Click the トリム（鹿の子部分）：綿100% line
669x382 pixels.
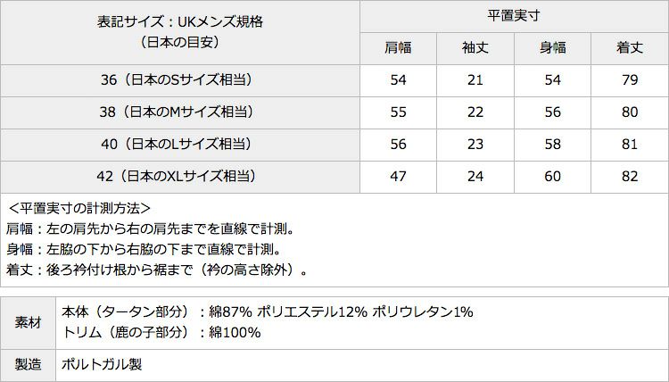pos(161,333)
